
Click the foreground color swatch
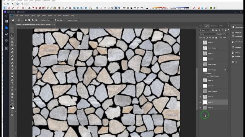[x=11, y=107]
